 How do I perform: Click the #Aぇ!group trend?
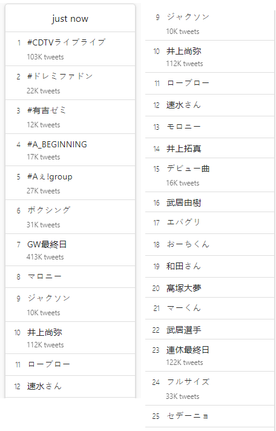[70, 183]
